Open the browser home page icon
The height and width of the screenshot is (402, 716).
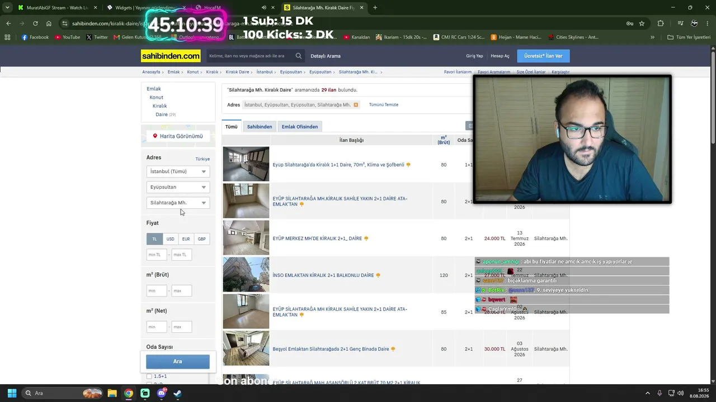pyautogui.click(x=49, y=23)
